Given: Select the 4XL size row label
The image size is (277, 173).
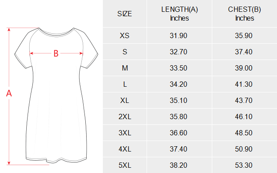Looking at the screenshot, I should [x=125, y=149].
